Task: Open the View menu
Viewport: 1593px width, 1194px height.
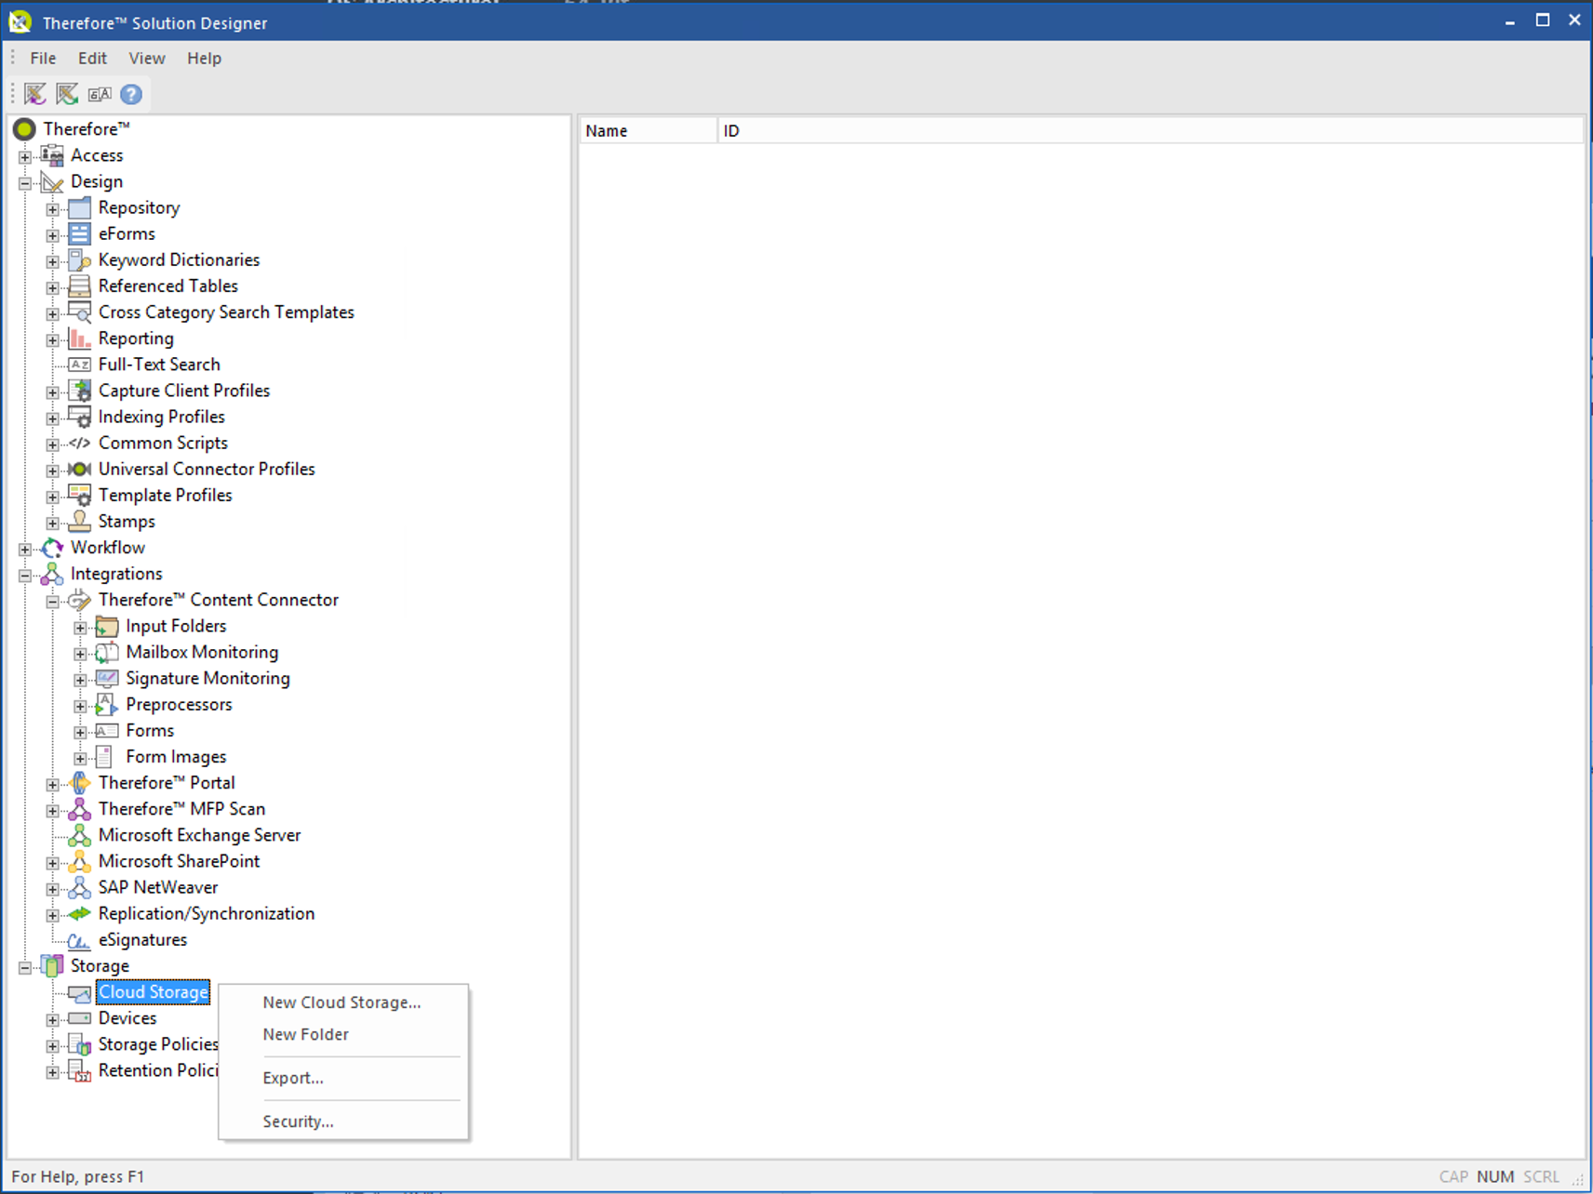Action: (146, 58)
